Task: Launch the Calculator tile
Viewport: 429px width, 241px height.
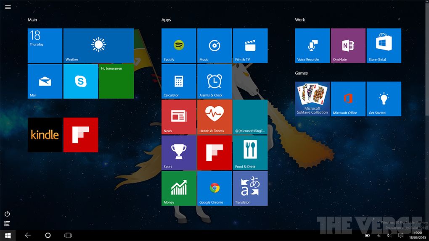Action: pos(179,81)
